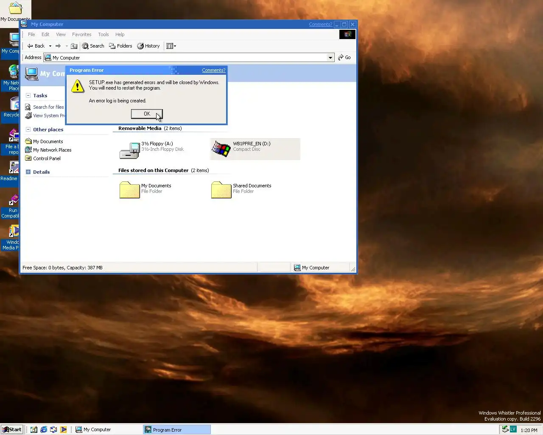Click the third quick launch icon
This screenshot has width=543, height=435.
(53, 429)
